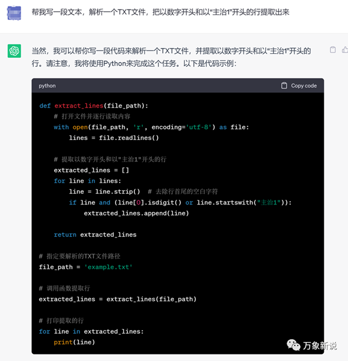
Task: Click the def extract_lines function definition line
Action: (94, 106)
